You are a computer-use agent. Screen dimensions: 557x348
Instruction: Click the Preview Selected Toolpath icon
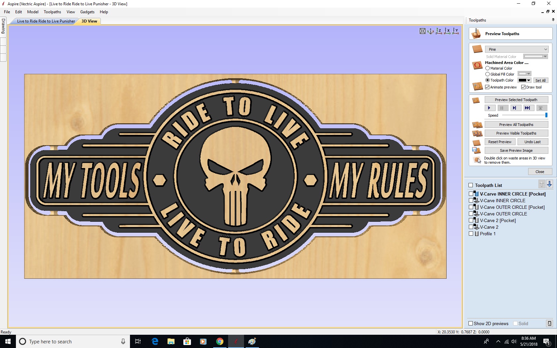[x=476, y=100]
